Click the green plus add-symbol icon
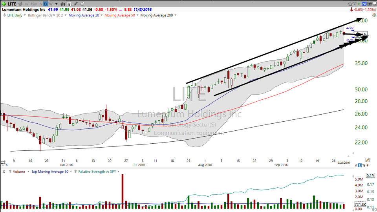 click(4, 4)
